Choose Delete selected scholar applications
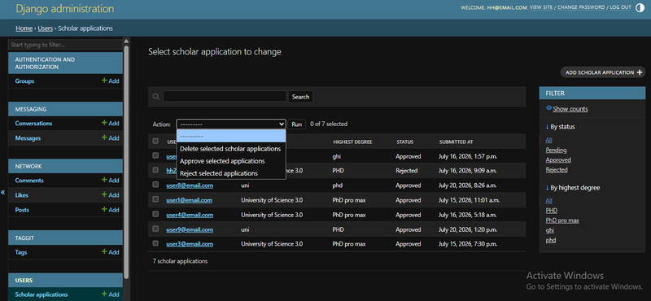The image size is (651, 301). 231,149
